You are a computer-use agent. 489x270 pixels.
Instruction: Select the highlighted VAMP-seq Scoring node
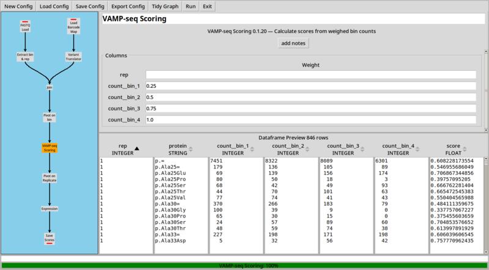[50, 148]
